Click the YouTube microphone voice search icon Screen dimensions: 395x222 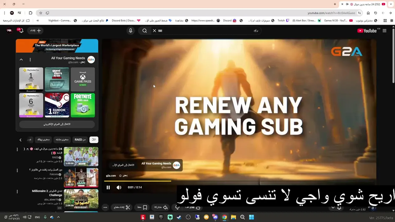[131, 31]
